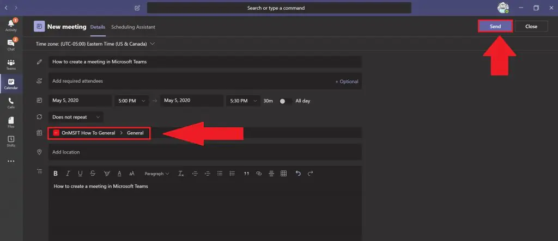Toggle underline formatting in the editor

tap(80, 174)
